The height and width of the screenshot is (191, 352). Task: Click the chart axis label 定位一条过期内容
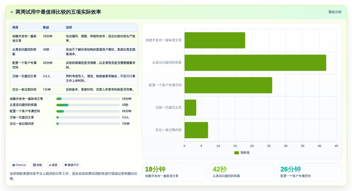coord(168,130)
